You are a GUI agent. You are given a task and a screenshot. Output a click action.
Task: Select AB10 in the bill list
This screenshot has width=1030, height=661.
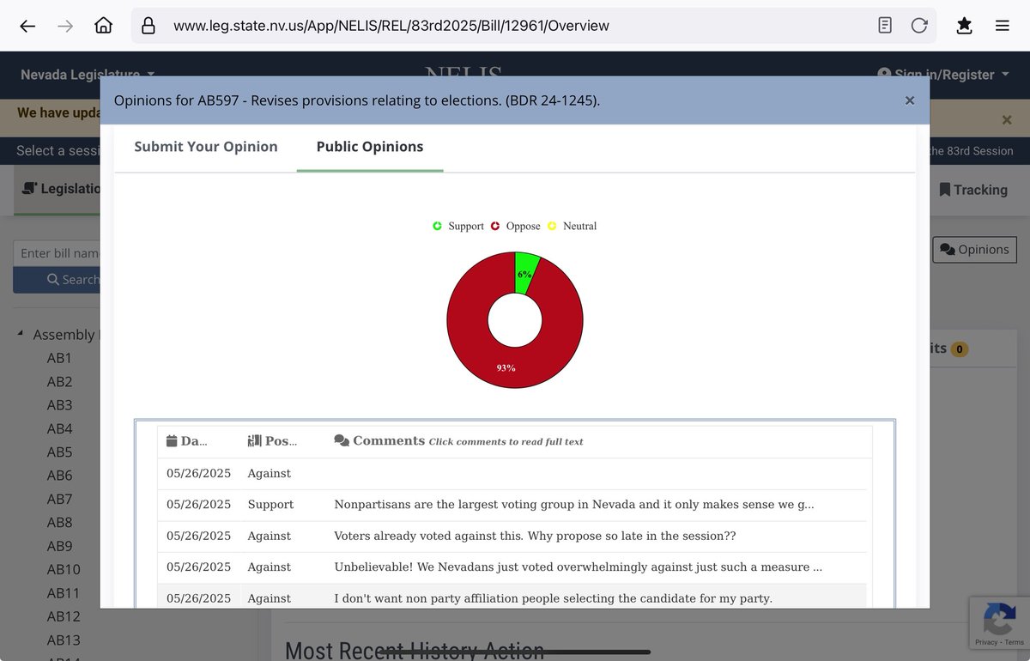pos(64,569)
